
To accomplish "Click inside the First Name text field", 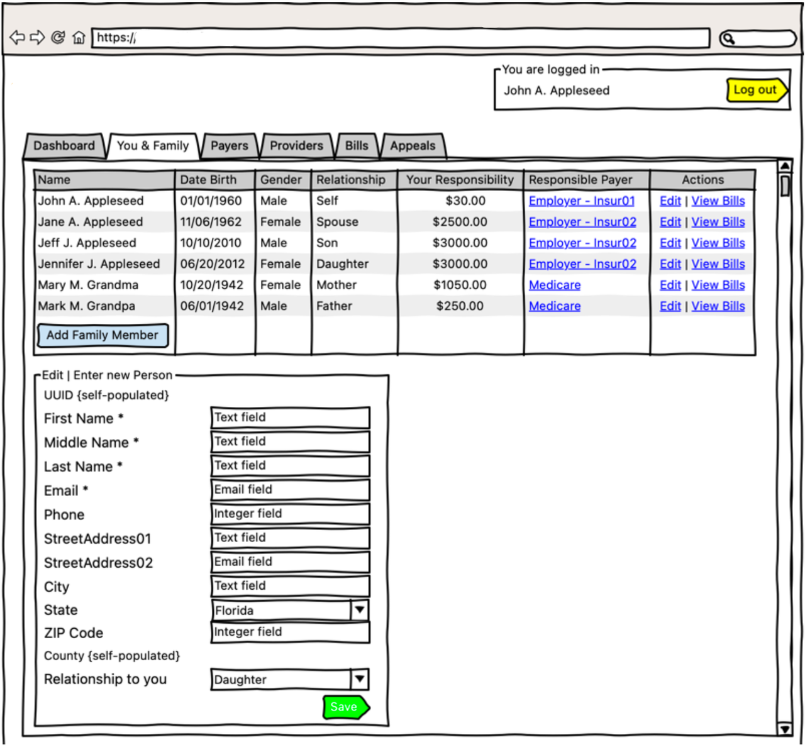I will [290, 418].
